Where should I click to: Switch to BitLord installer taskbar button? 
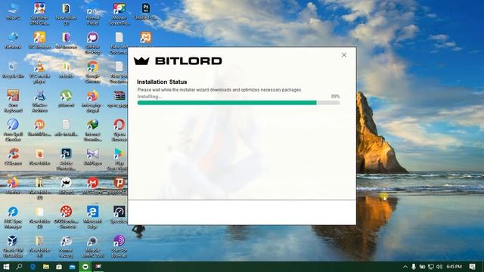[x=85, y=267]
